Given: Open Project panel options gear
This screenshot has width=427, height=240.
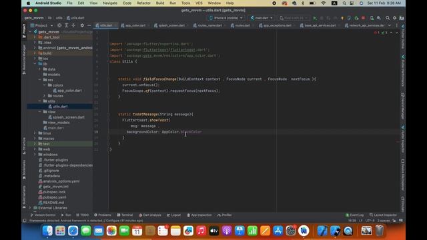Looking at the screenshot, I should click(x=82, y=25).
